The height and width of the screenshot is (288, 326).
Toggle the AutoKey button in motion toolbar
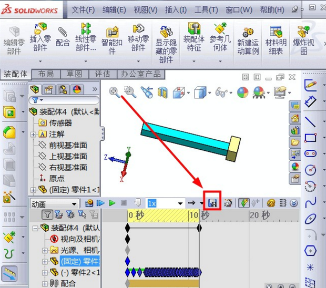(244, 203)
